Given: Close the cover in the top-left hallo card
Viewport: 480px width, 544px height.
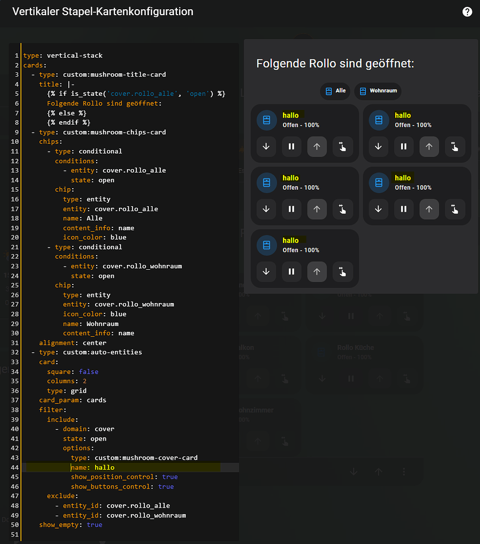Looking at the screenshot, I should tap(266, 147).
